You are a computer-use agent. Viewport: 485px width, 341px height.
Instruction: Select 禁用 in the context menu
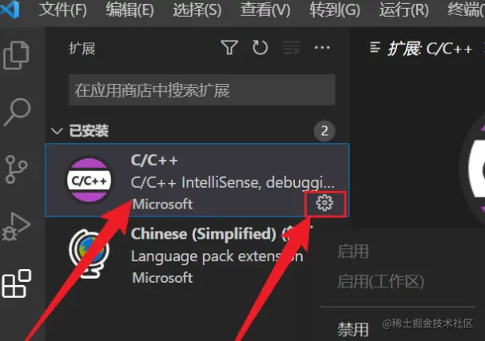[x=353, y=329]
